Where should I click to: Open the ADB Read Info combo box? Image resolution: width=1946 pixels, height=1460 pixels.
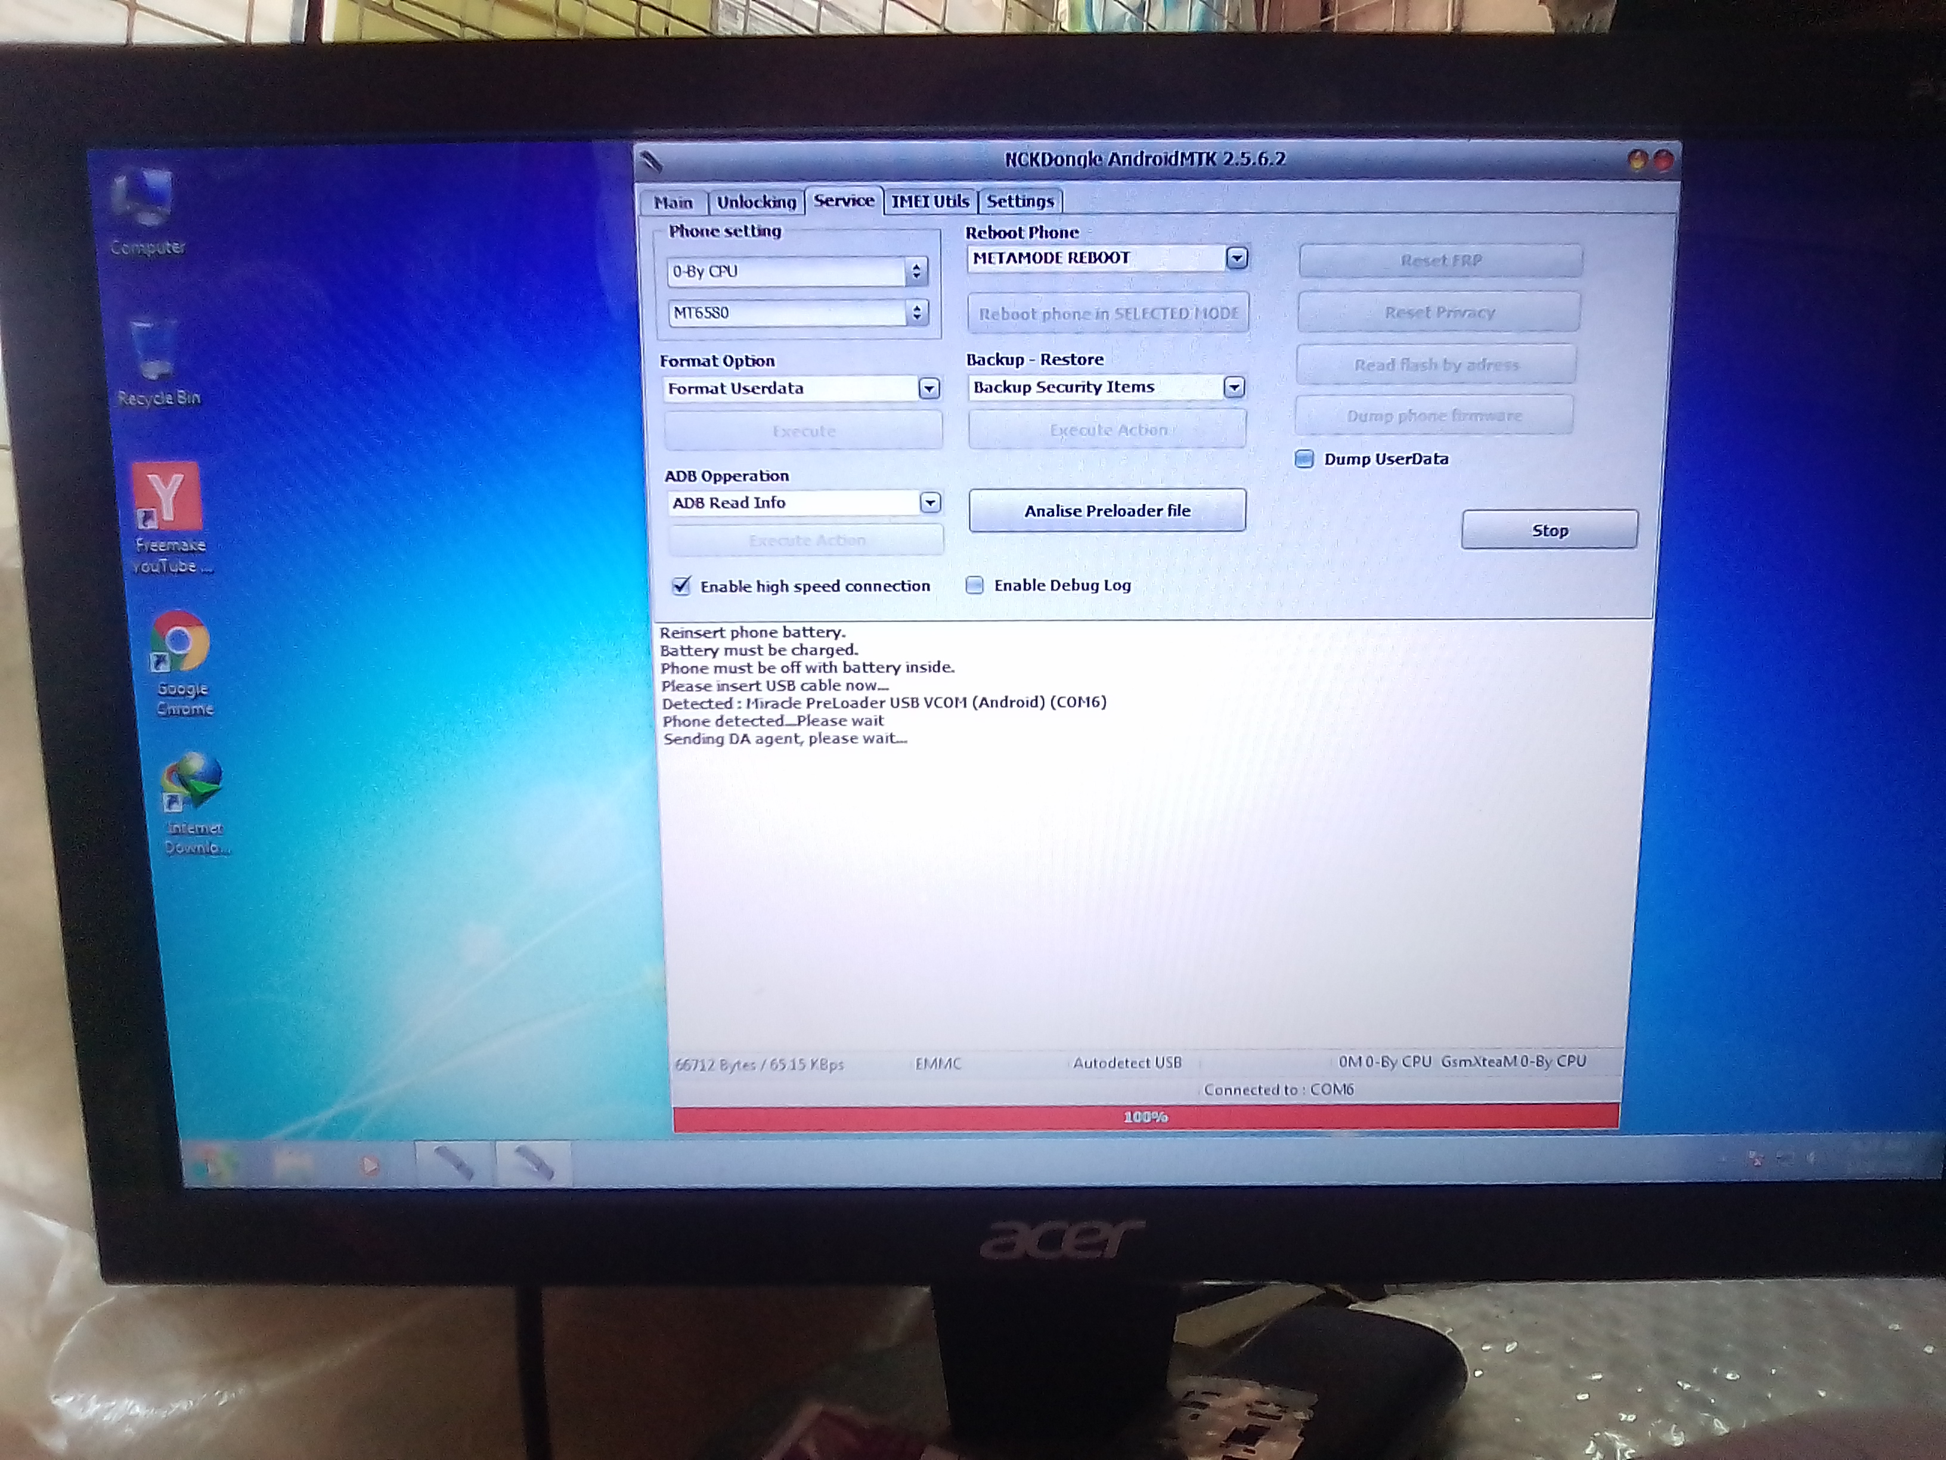[x=930, y=503]
